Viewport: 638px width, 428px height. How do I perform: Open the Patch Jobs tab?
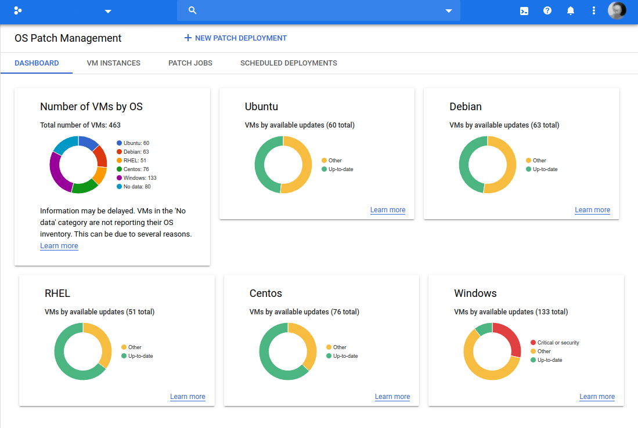tap(190, 63)
